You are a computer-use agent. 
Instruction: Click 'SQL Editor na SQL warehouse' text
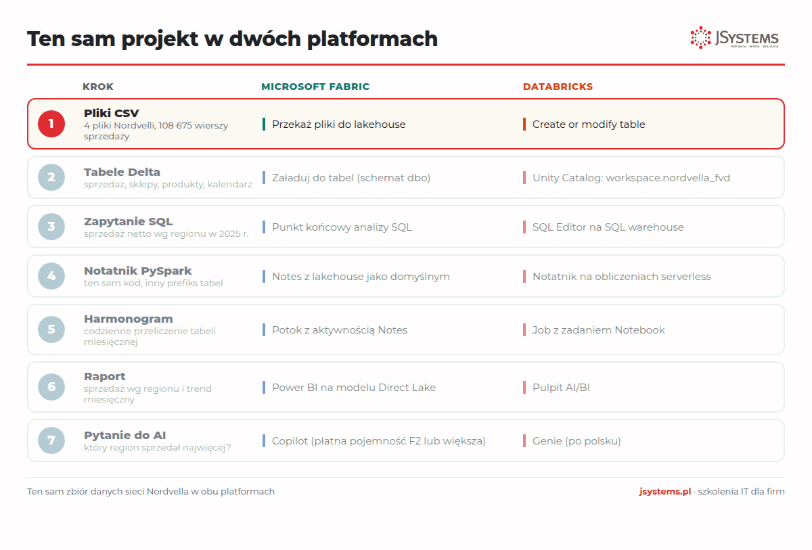click(608, 227)
